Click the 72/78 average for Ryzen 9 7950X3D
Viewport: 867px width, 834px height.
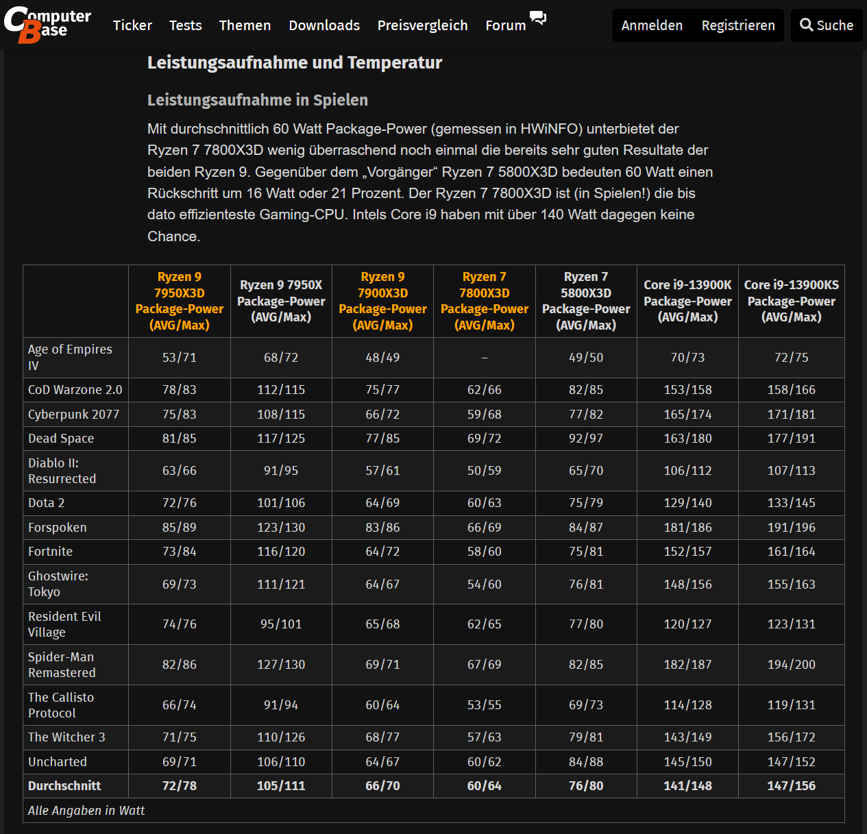tap(180, 786)
